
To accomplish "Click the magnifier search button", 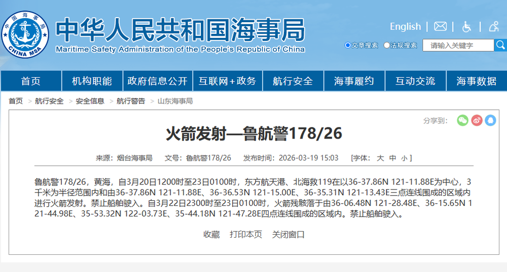I will [500, 45].
